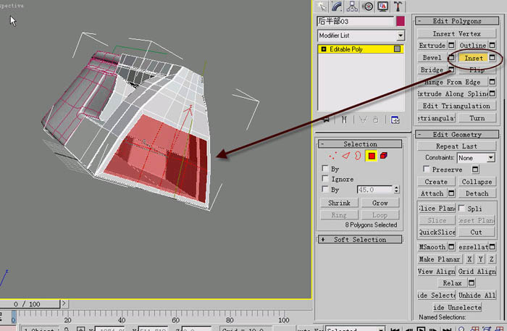Open the Utilities hammer tab
This screenshot has width=507, height=331.
[x=398, y=7]
